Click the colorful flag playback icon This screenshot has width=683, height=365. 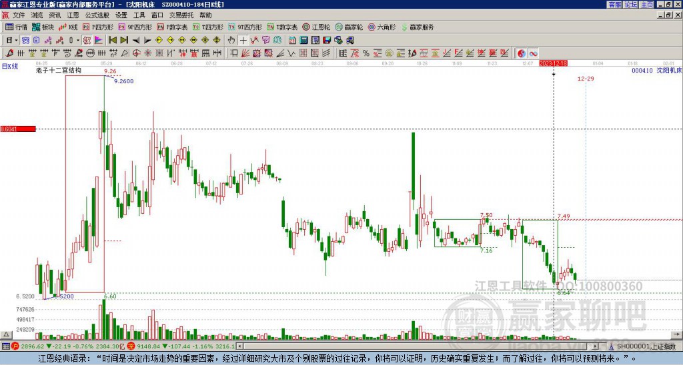coord(99,41)
